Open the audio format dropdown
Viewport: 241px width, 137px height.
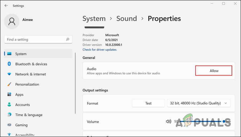[199, 103]
